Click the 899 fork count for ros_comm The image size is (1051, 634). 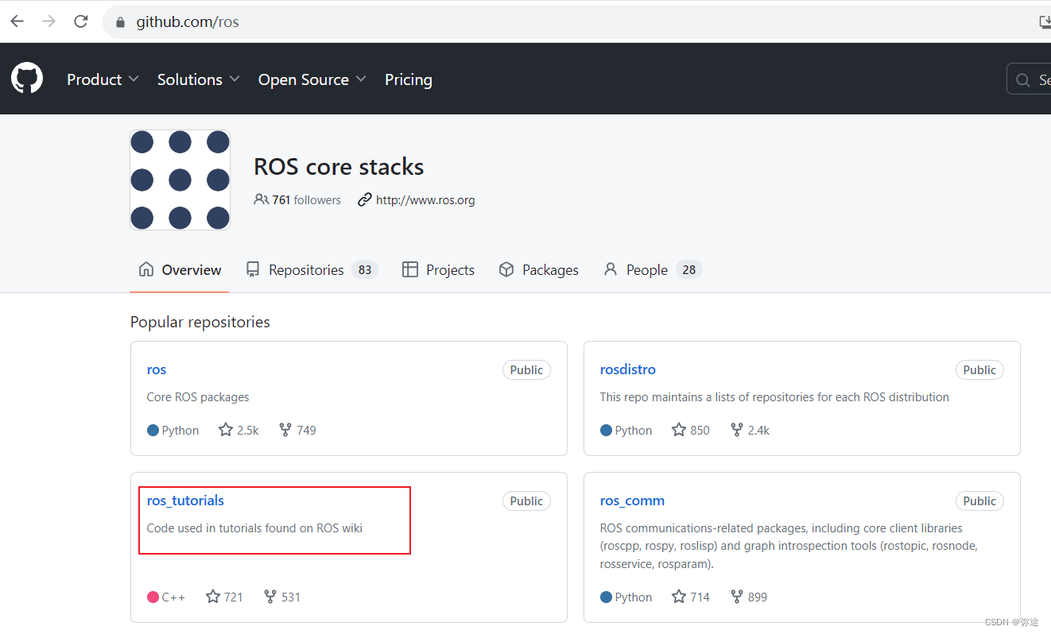coord(758,597)
